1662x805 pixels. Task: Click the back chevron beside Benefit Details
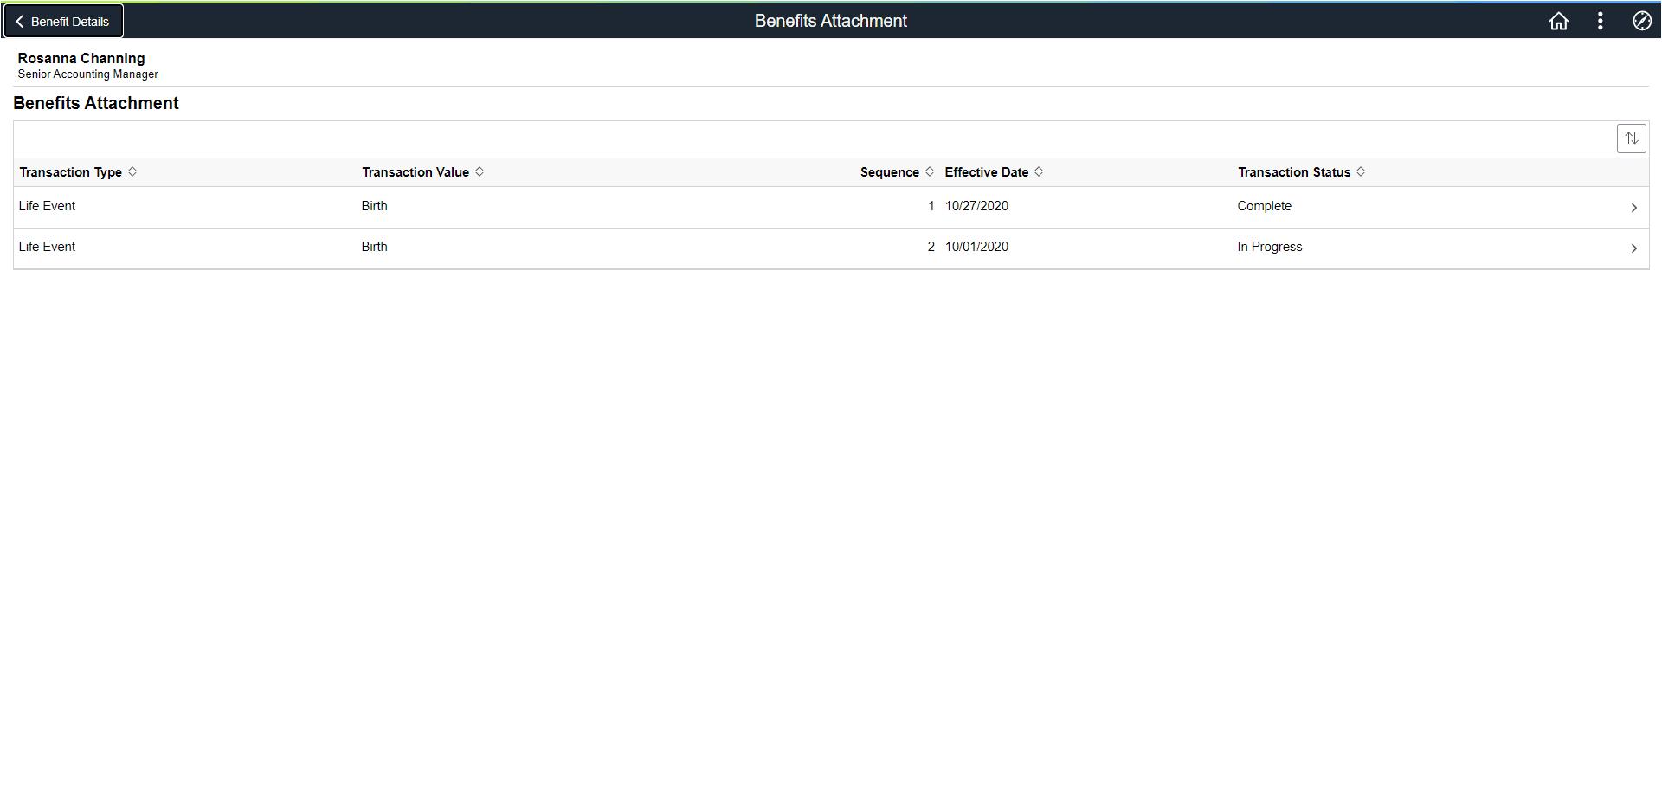(x=19, y=21)
